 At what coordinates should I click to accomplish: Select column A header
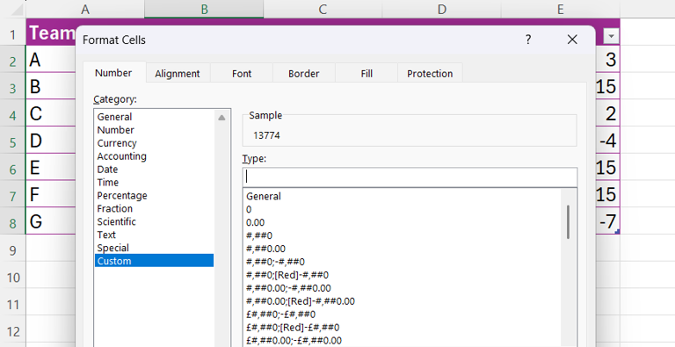pyautogui.click(x=85, y=9)
